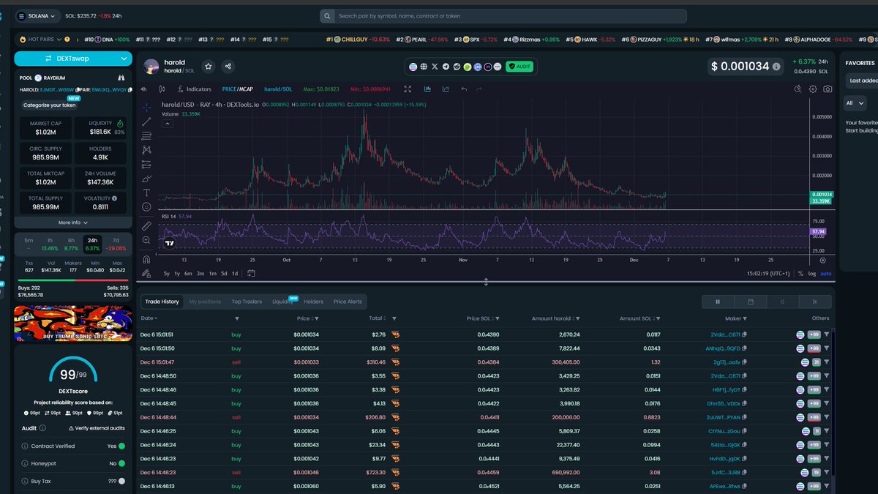The height and width of the screenshot is (494, 878).
Task: Open the My positions tab
Action: click(x=205, y=302)
